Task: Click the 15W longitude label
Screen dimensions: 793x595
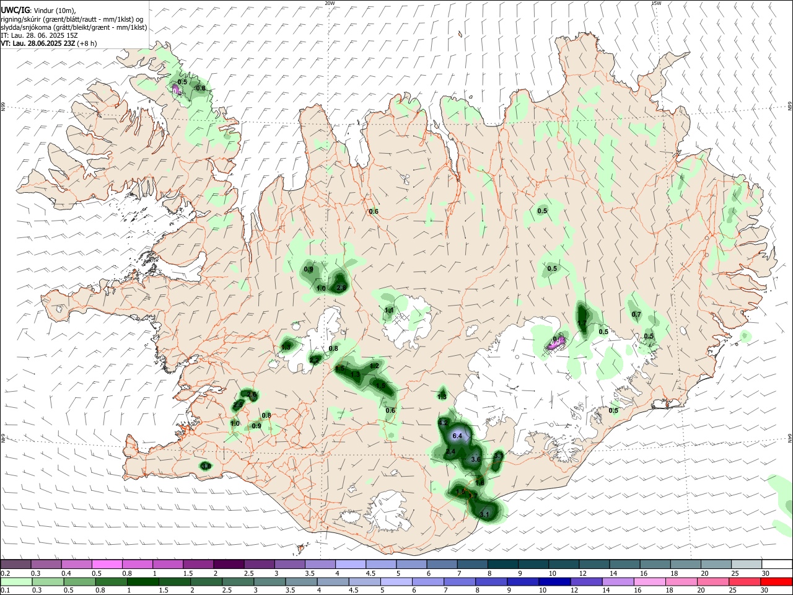Action: [x=656, y=3]
